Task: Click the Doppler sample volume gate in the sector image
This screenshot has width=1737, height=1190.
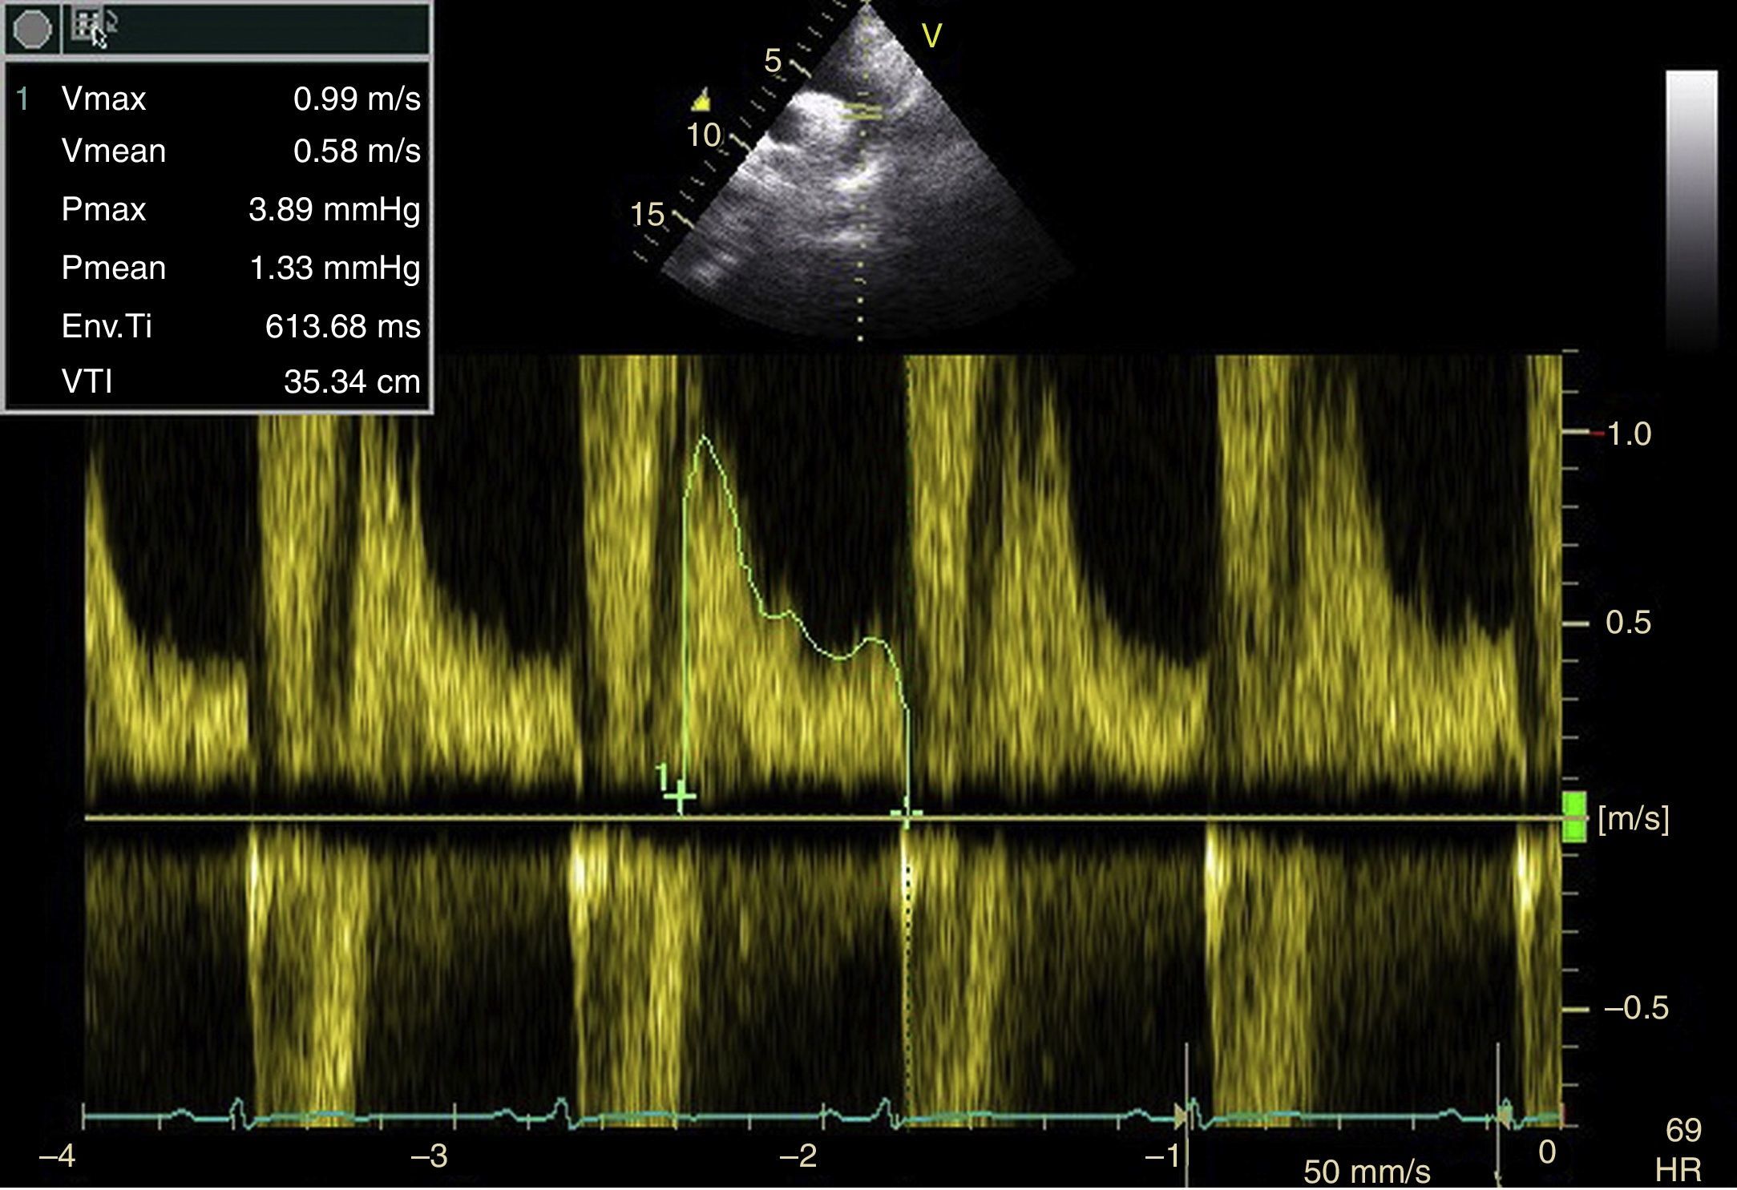Action: 862,112
